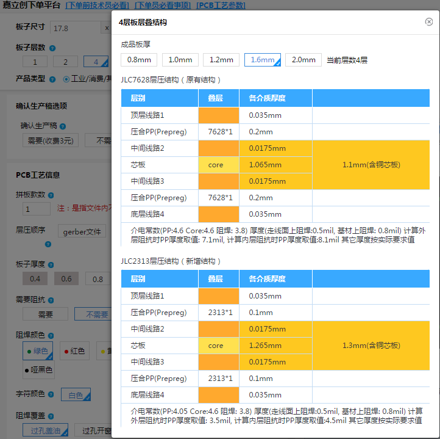440x439 pixels.
Task: Select the 工业/消费 product type radio button
Action: tap(66, 79)
